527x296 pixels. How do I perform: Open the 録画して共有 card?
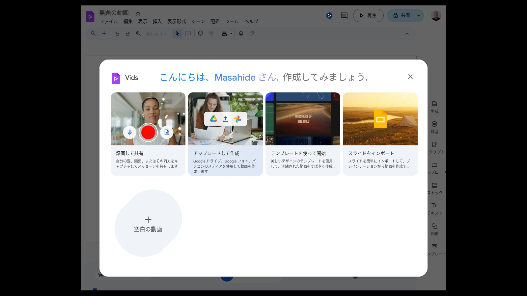point(148,134)
